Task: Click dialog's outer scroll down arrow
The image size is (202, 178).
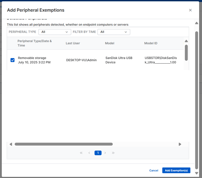Action: [197, 173]
